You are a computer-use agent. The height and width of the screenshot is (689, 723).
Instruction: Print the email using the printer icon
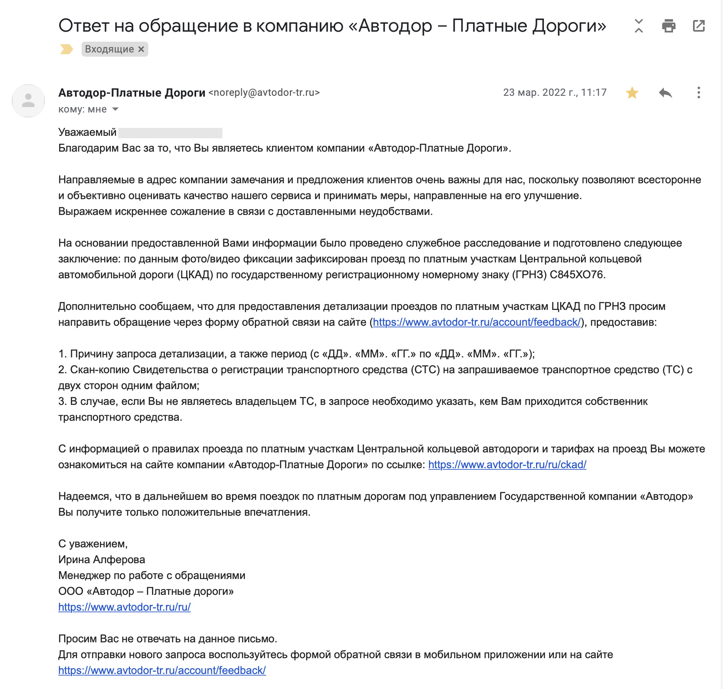[x=668, y=26]
